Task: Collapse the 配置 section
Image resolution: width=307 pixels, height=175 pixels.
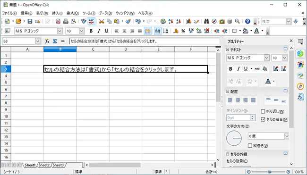Action: click(228, 92)
